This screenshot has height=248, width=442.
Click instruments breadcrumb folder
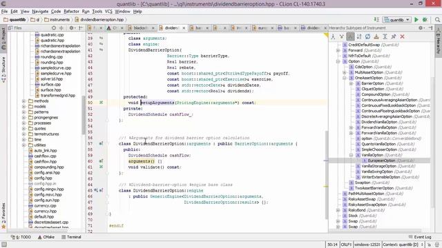point(57,20)
